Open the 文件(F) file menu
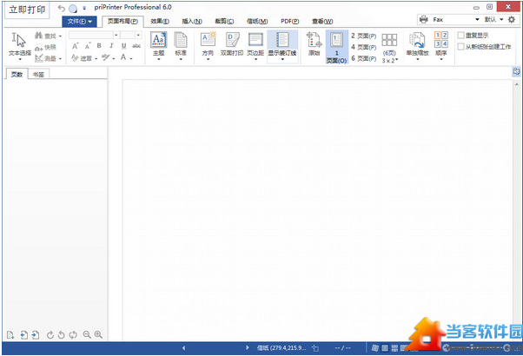 pyautogui.click(x=79, y=22)
